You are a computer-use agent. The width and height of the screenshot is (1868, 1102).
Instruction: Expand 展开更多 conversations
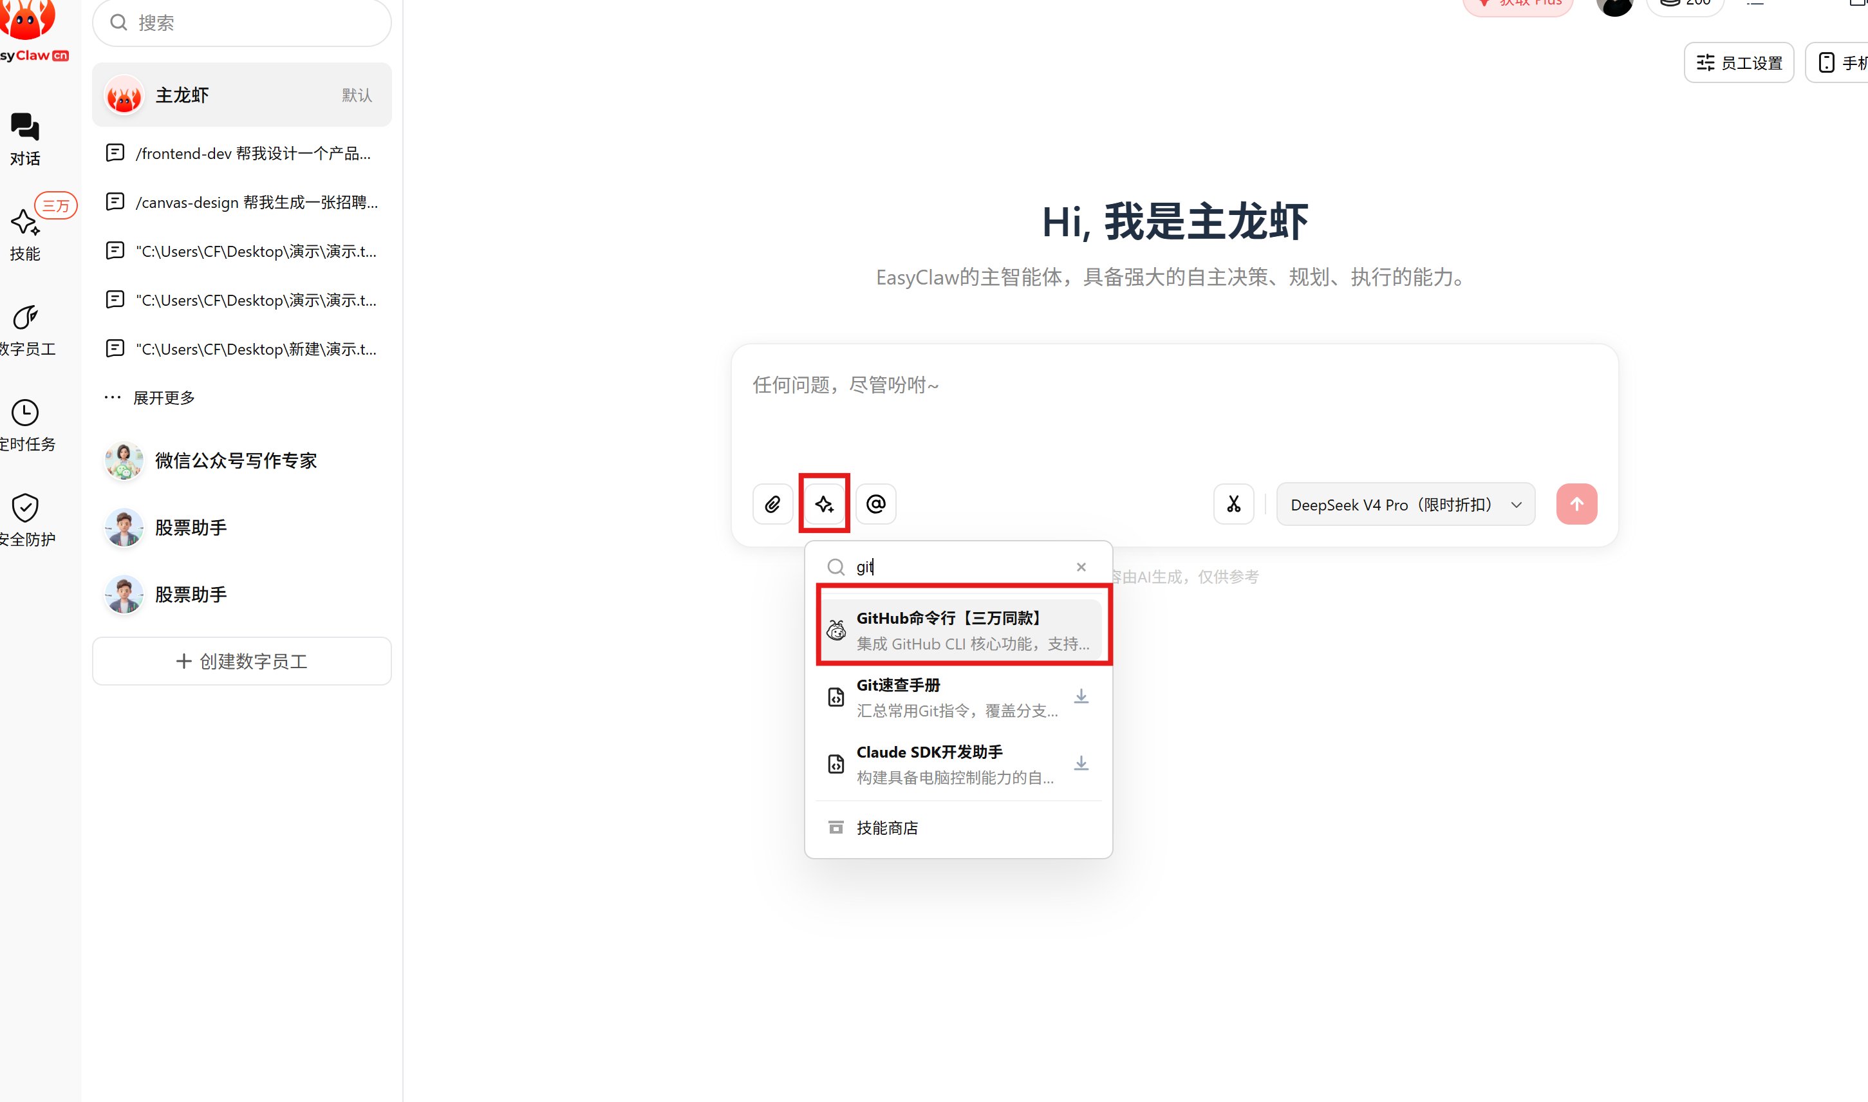coord(150,397)
